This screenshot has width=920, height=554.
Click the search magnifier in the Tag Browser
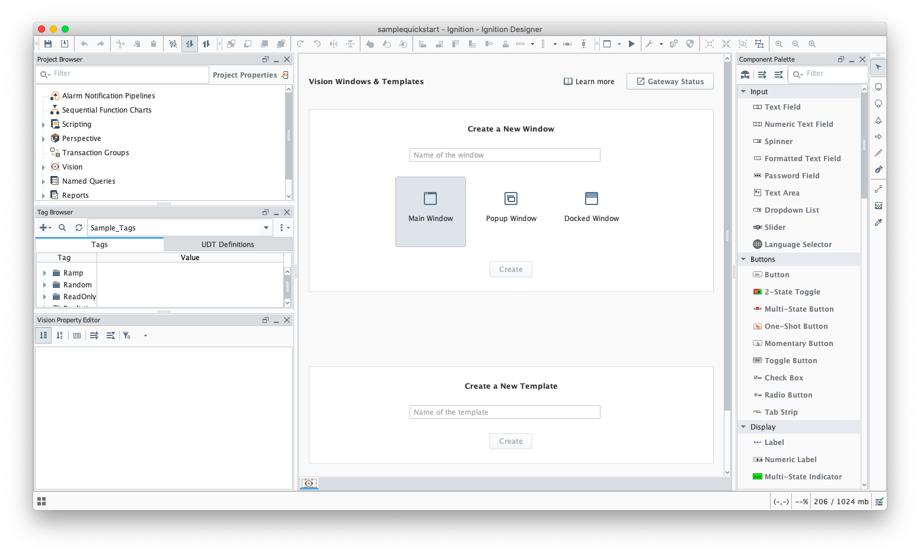[62, 228]
